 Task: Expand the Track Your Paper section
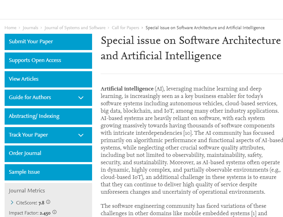[x=81, y=135]
